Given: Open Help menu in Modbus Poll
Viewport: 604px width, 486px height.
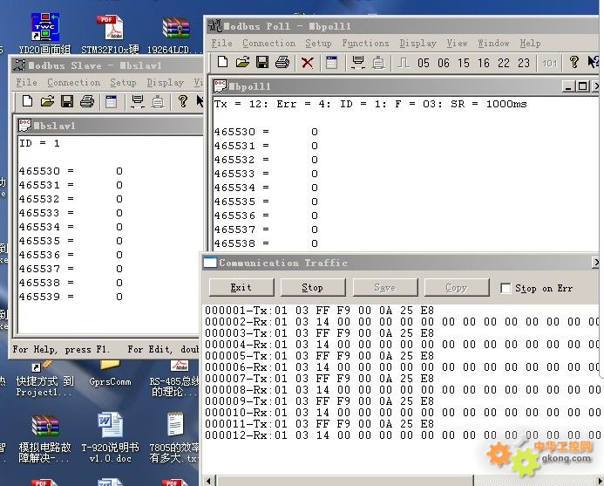Looking at the screenshot, I should (530, 44).
